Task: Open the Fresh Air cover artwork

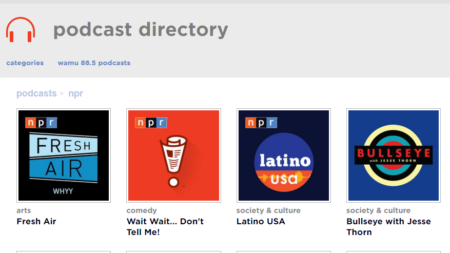Action: (64, 155)
